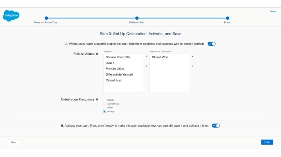Set celebration frequency to Often

(104, 108)
